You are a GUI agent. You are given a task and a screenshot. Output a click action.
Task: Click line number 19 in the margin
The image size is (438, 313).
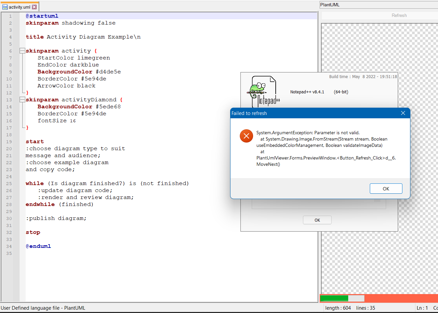coord(9,142)
